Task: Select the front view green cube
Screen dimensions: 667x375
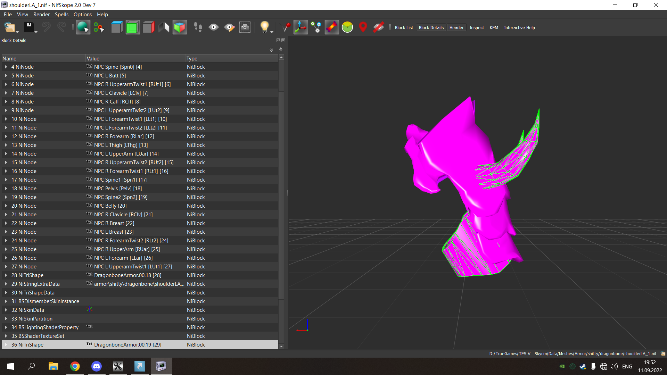Action: 132,27
